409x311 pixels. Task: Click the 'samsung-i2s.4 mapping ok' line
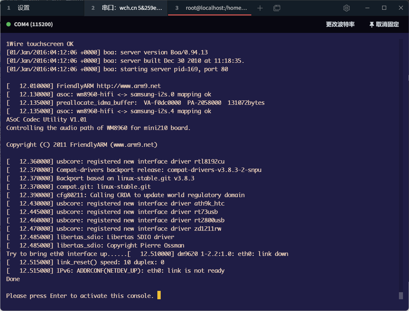tap(109, 111)
